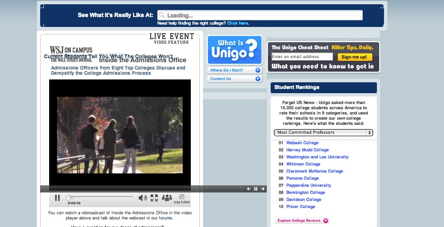Pause the video with the player pause button

coord(57,198)
